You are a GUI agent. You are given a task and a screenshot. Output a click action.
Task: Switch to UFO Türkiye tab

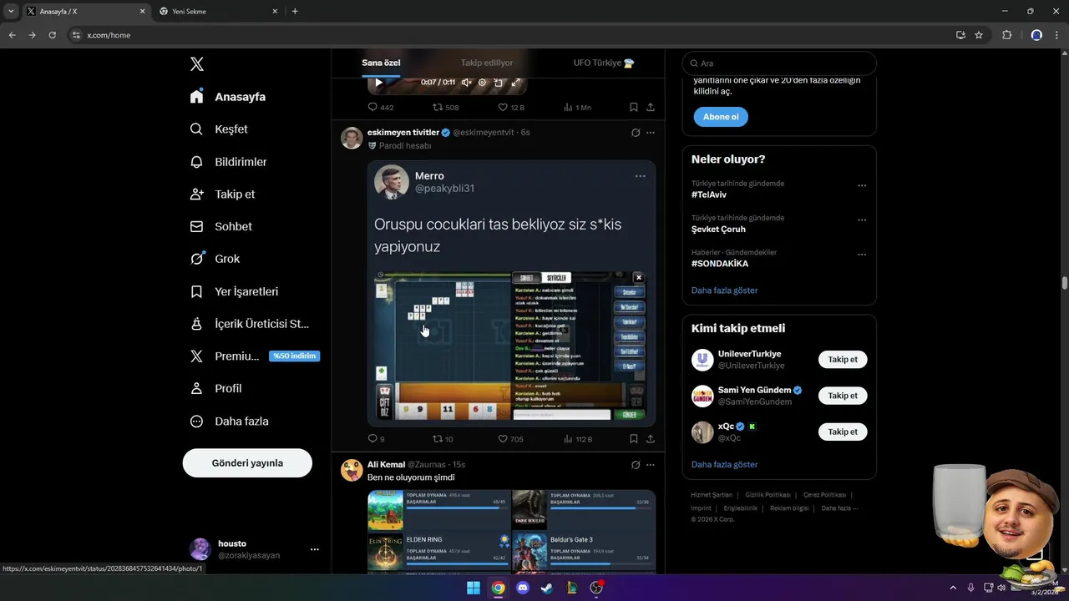point(604,63)
